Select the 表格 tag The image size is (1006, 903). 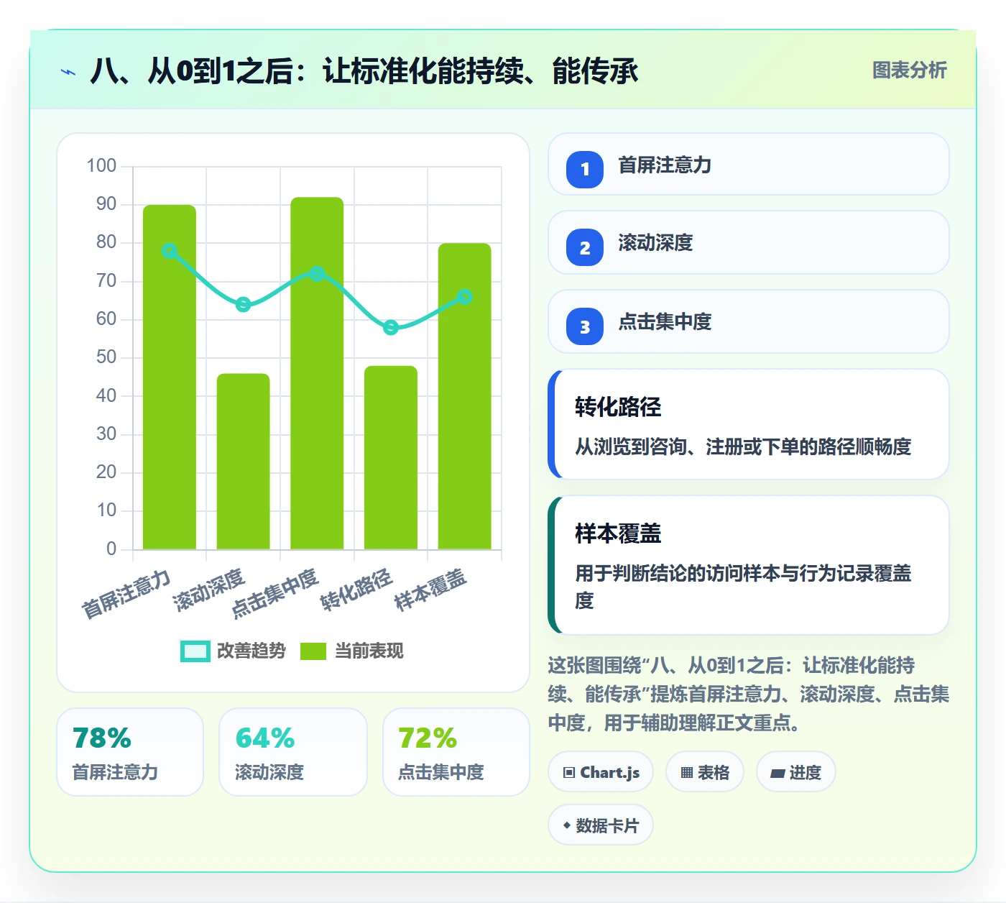705,772
